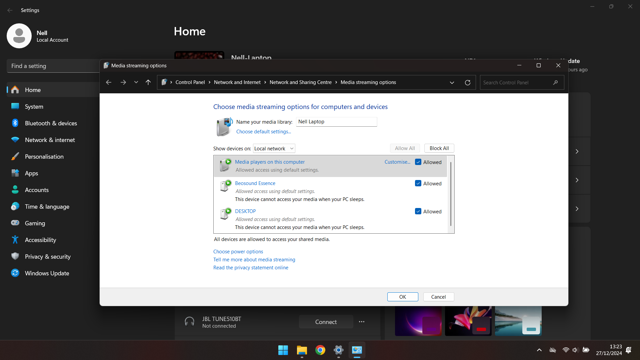Viewport: 640px width, 360px height.
Task: Toggle the Allowed checkbox for Beosound Essence
Action: tap(418, 183)
